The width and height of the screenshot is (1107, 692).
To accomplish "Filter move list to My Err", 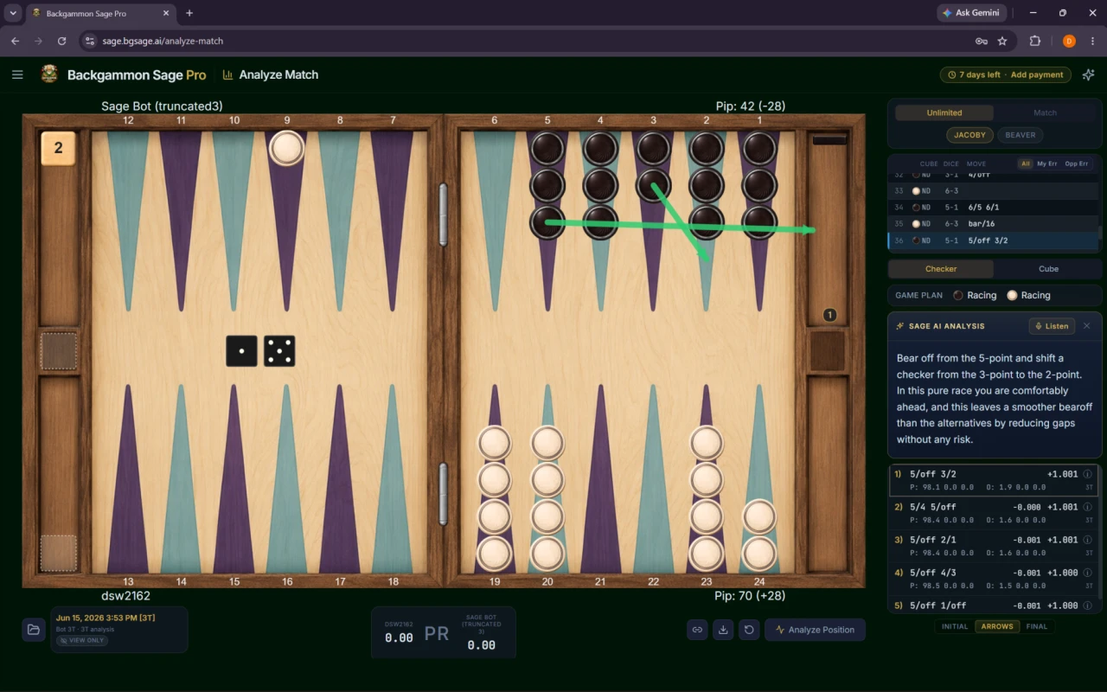I will (1047, 163).
